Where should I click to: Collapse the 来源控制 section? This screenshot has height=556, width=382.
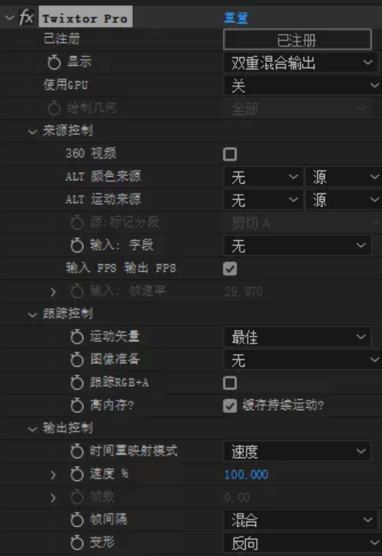[x=32, y=132]
